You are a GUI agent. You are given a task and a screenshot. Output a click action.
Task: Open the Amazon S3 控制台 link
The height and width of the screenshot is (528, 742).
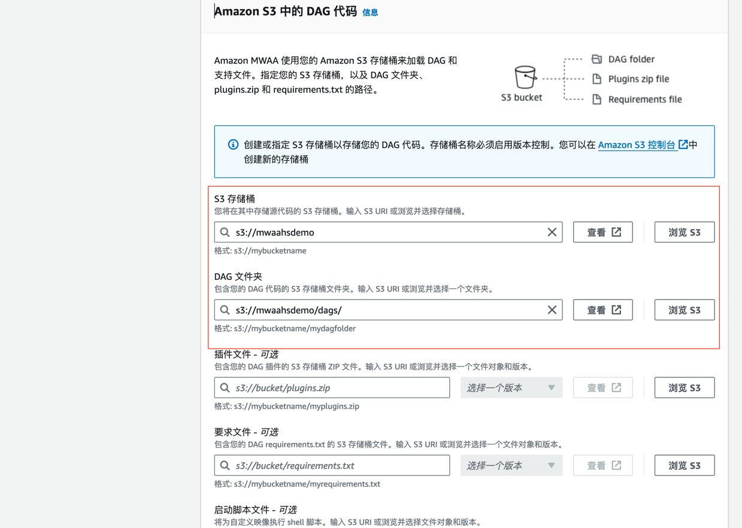pyautogui.click(x=637, y=145)
